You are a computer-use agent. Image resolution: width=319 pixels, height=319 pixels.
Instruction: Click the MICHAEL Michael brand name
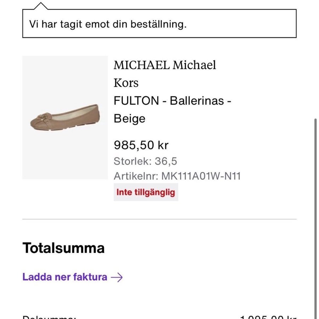[x=164, y=65]
